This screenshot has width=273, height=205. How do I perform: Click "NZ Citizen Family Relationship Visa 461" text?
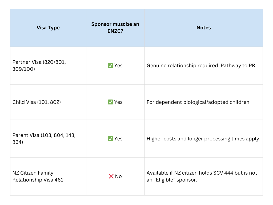(38, 176)
